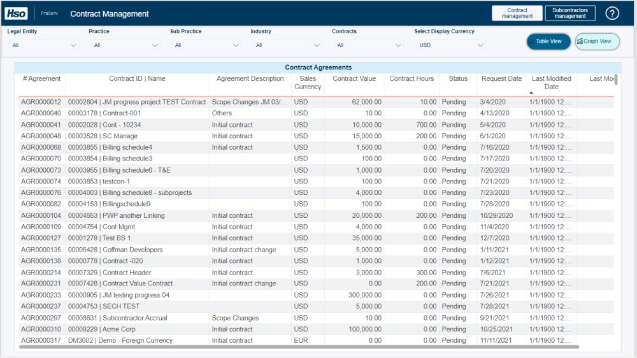Click '00004754 | Cont Mgmt' cell
Viewport: 637px width, 358px height.
(x=101, y=227)
